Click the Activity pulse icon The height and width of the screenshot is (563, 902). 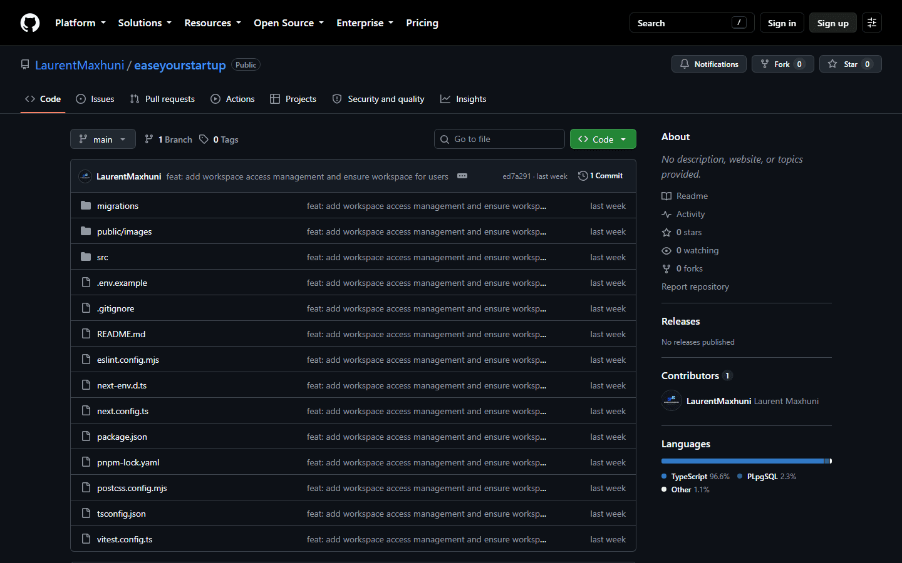click(x=666, y=214)
